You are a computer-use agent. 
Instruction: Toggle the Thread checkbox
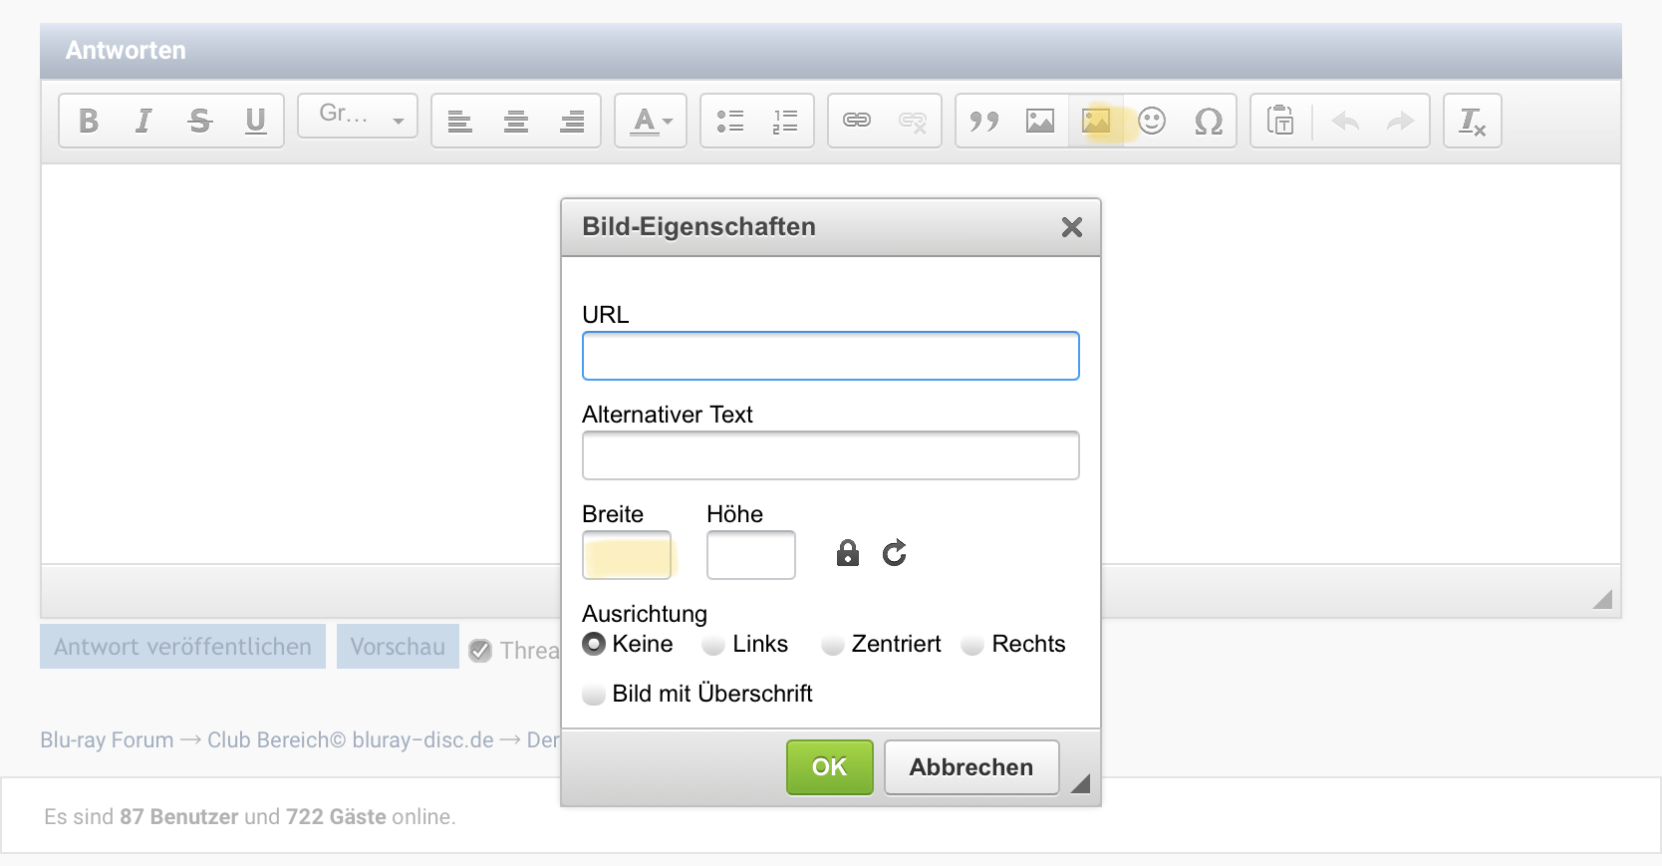(480, 651)
